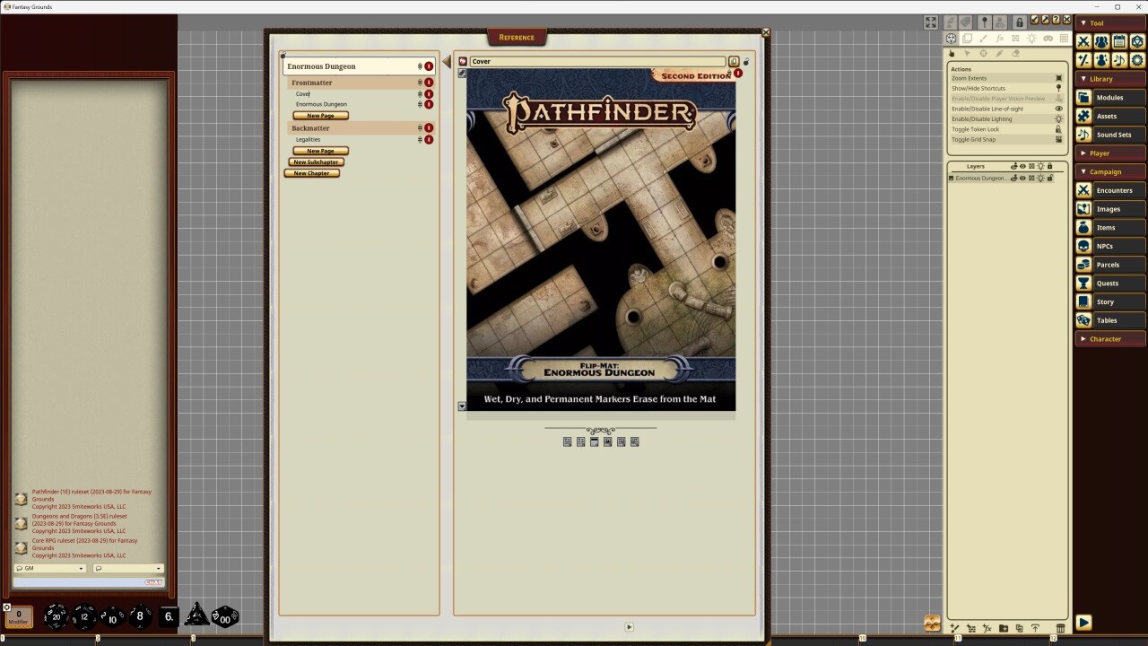Screen dimensions: 1148x646
Task: Open the GM chat mode dropdown
Action: point(49,568)
